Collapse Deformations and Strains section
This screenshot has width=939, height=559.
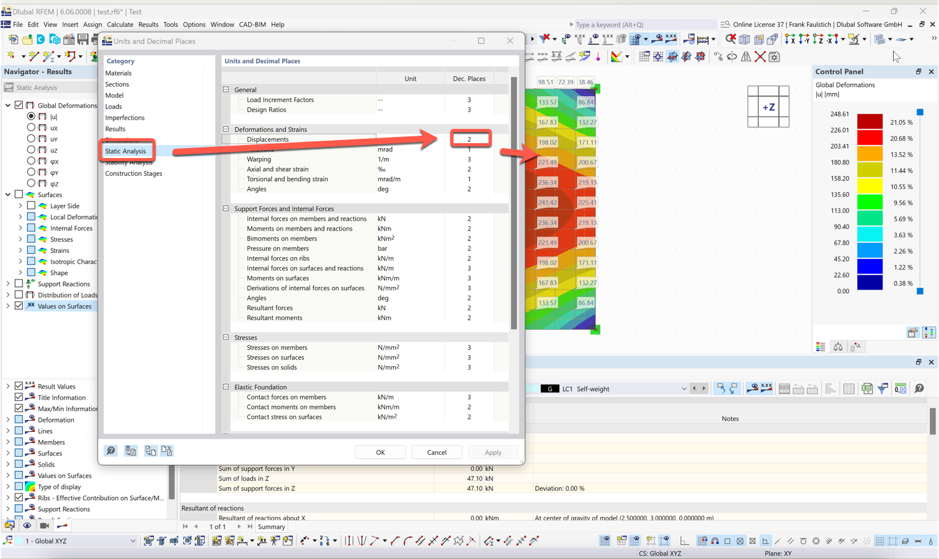click(226, 130)
